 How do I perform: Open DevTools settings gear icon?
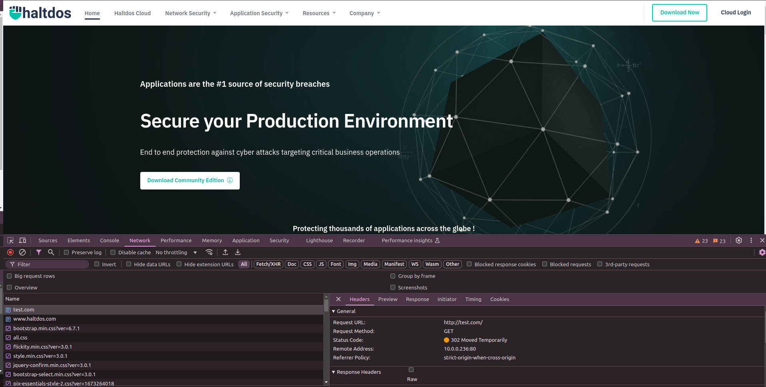739,240
